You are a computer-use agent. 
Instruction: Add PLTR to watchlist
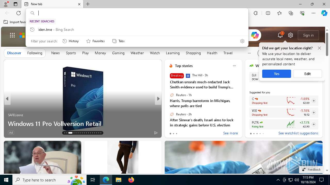point(314,124)
